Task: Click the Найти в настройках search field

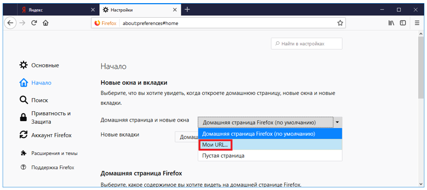Action: click(x=307, y=44)
